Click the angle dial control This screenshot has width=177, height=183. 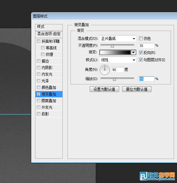(105, 70)
